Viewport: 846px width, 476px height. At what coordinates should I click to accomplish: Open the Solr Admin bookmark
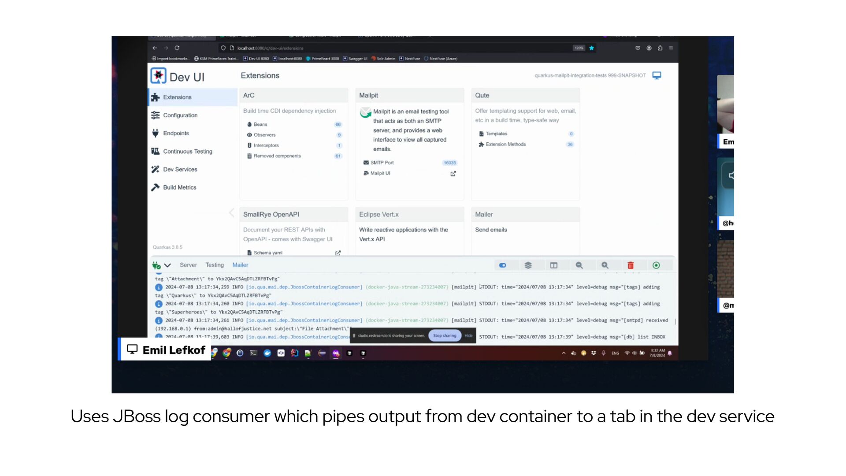click(383, 59)
